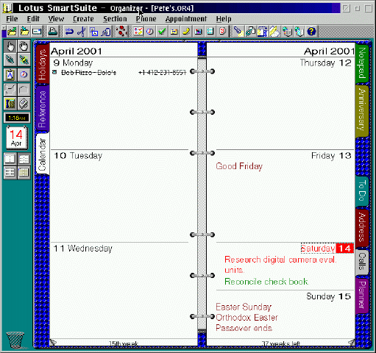Open the Appointment menu
Screen dimensions: 376x353
[186, 19]
